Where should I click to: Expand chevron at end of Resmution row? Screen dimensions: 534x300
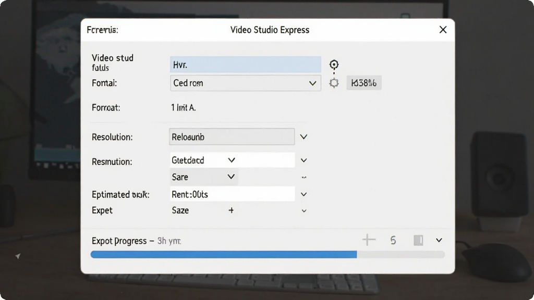[304, 160]
